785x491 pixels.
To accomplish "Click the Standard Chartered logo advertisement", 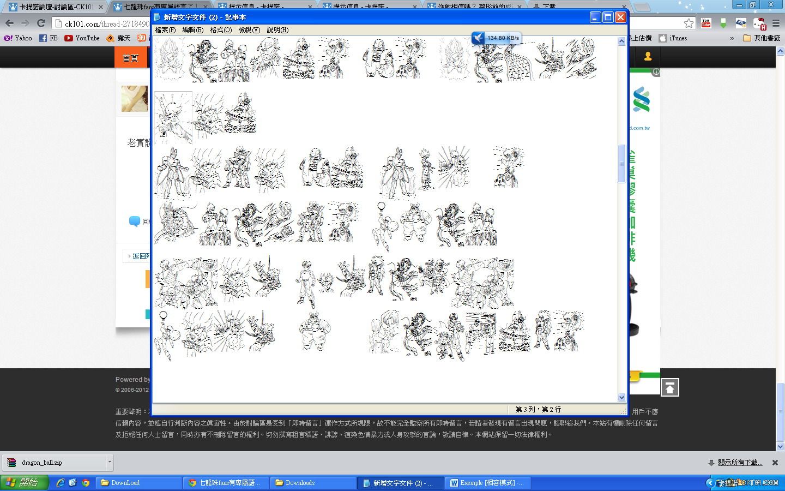I will [641, 100].
